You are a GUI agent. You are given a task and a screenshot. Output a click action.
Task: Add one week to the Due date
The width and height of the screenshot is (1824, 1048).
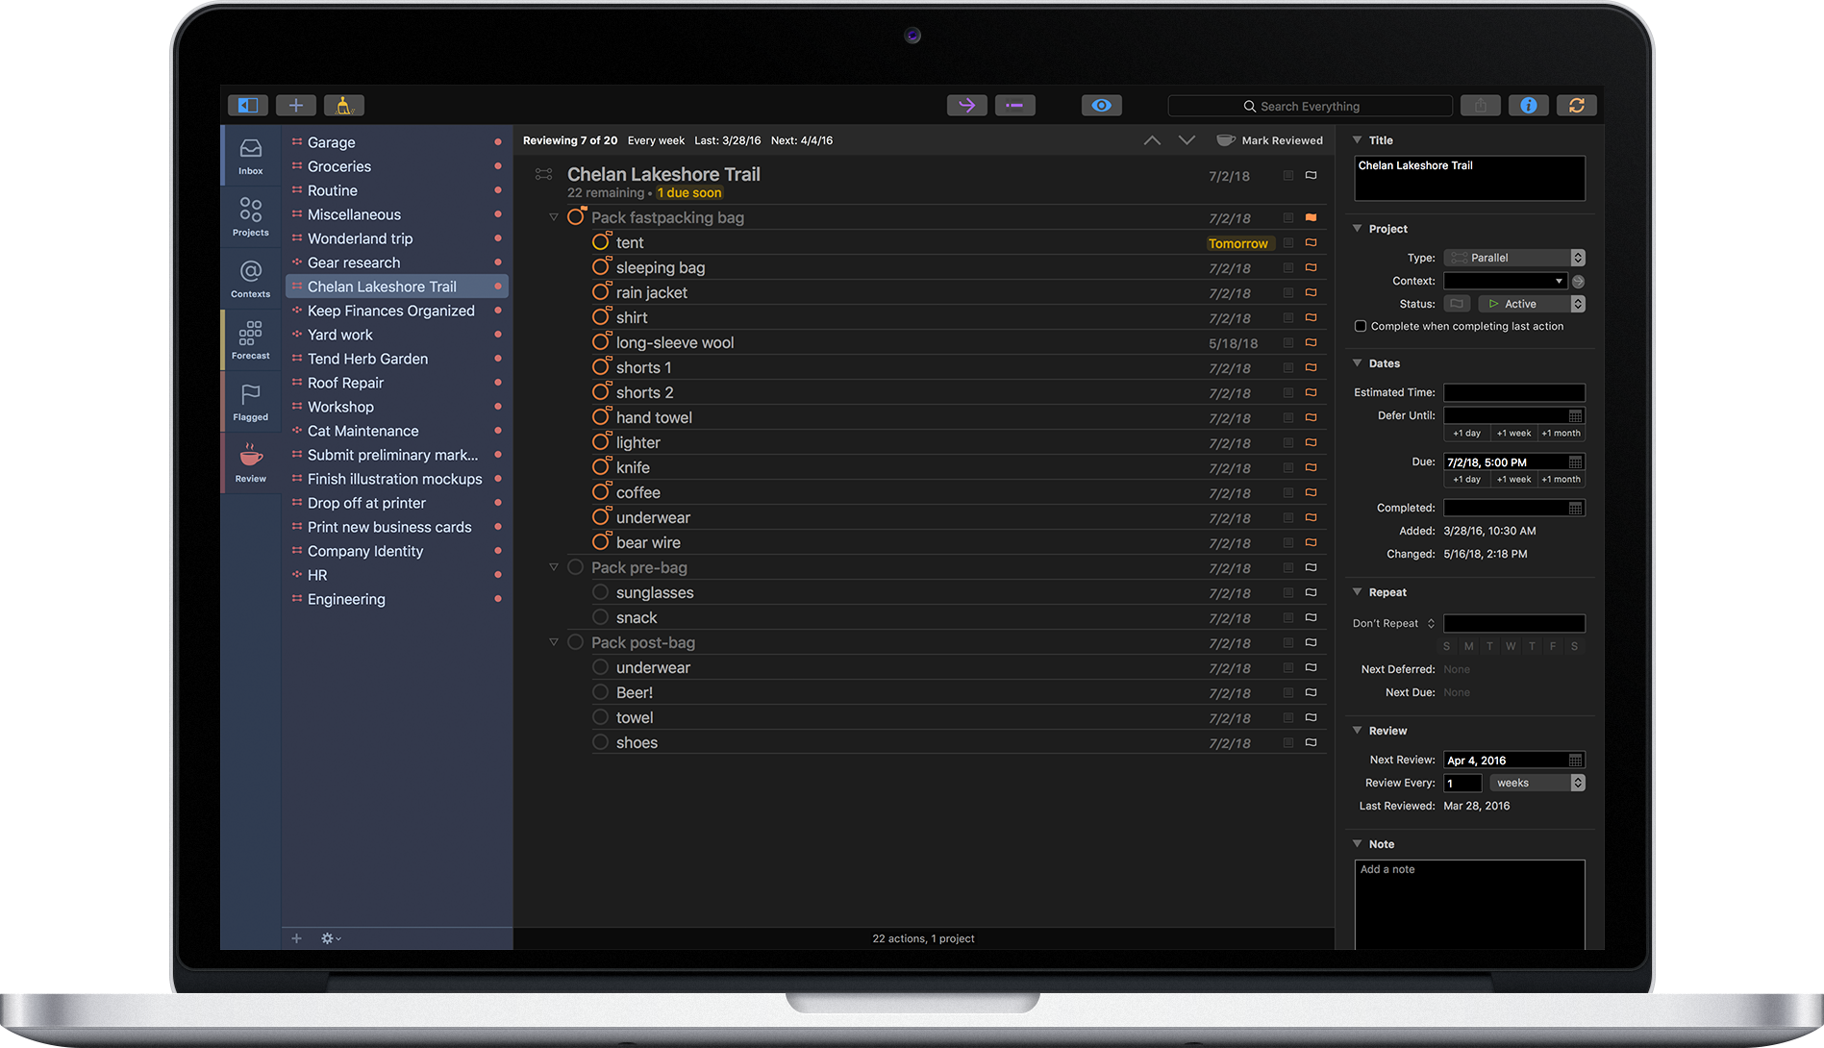tap(1513, 480)
